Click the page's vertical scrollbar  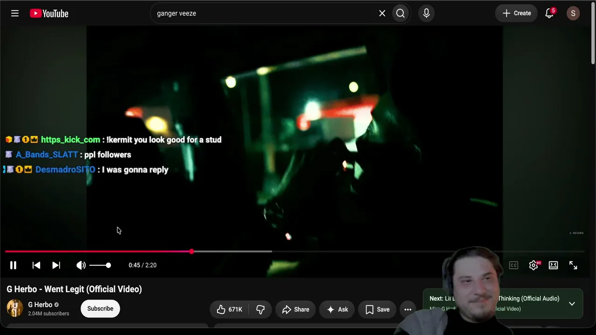coord(593,33)
